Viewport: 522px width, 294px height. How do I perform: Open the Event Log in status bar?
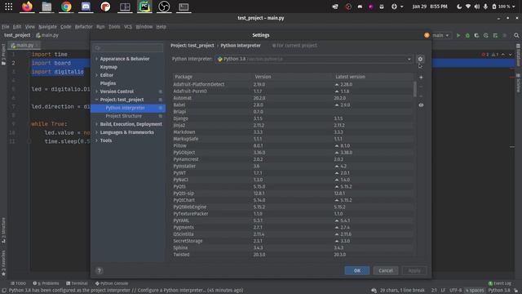499,283
